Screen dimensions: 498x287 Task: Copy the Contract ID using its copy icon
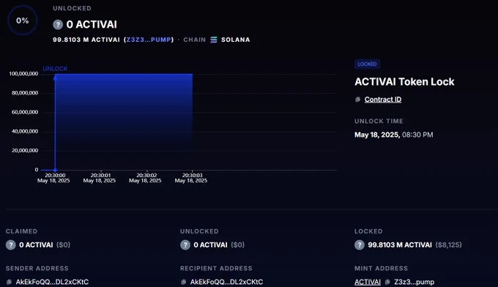pos(357,100)
